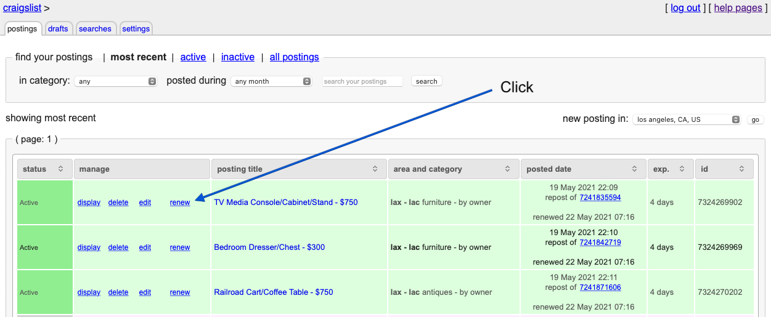Edit the TV Media Console posting
This screenshot has height=317, width=771.
tap(145, 203)
